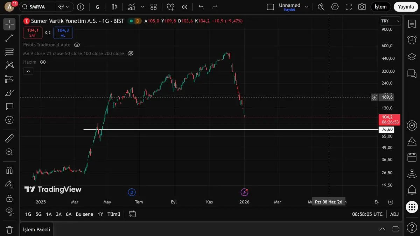Click the 104,1 SAT sell button

[x=33, y=33]
